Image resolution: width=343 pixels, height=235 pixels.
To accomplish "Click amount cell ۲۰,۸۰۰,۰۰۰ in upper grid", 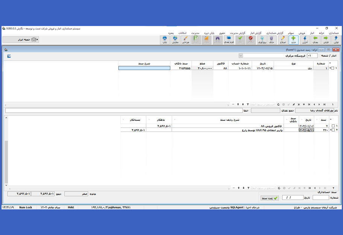I will point(202,68).
